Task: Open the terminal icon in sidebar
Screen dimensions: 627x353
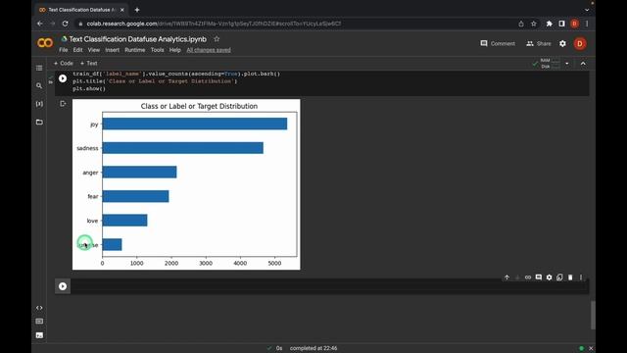Action: click(x=39, y=335)
